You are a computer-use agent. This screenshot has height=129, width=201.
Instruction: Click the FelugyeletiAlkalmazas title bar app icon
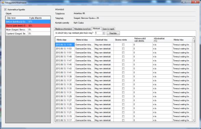(x=3, y=3)
